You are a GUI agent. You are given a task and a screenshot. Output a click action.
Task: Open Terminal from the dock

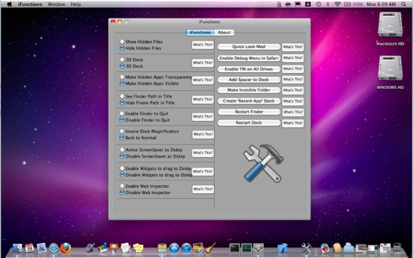click(x=235, y=248)
